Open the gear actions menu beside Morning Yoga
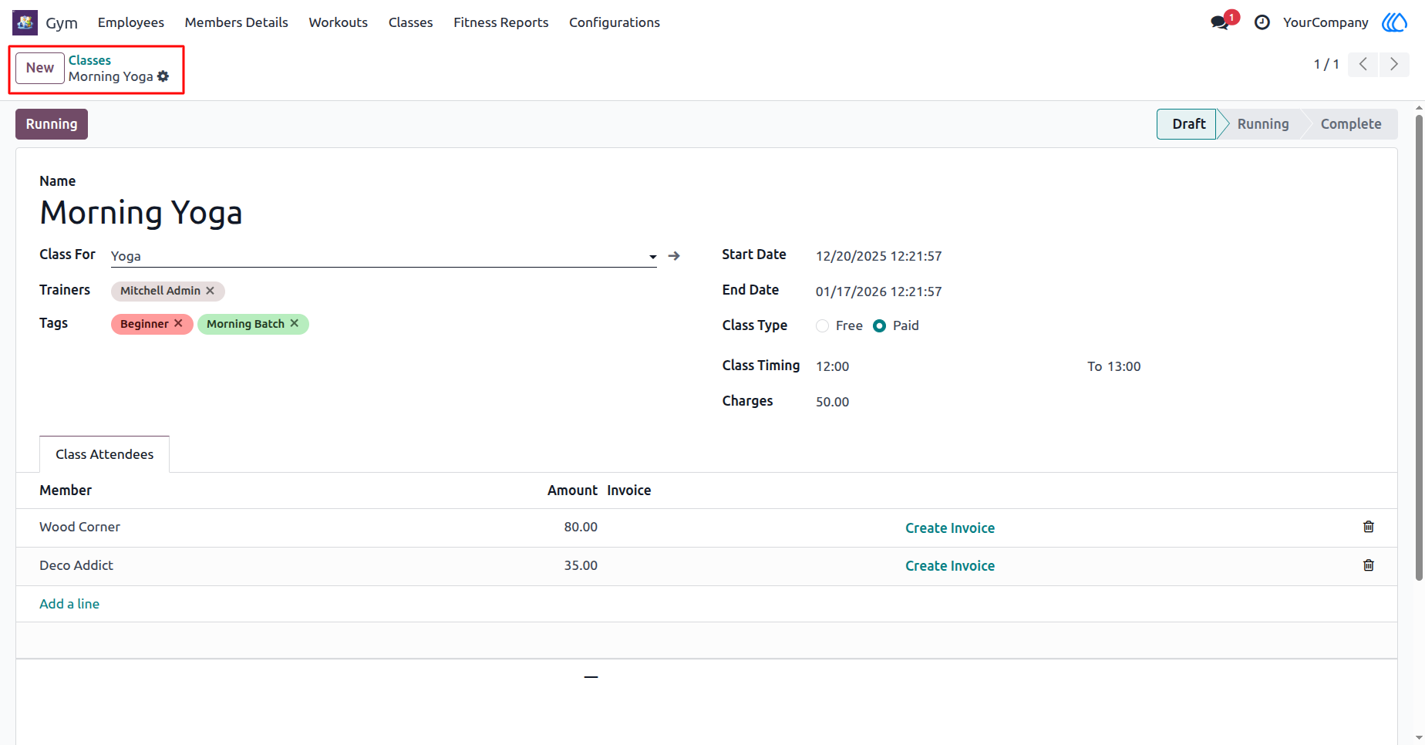 [x=163, y=76]
